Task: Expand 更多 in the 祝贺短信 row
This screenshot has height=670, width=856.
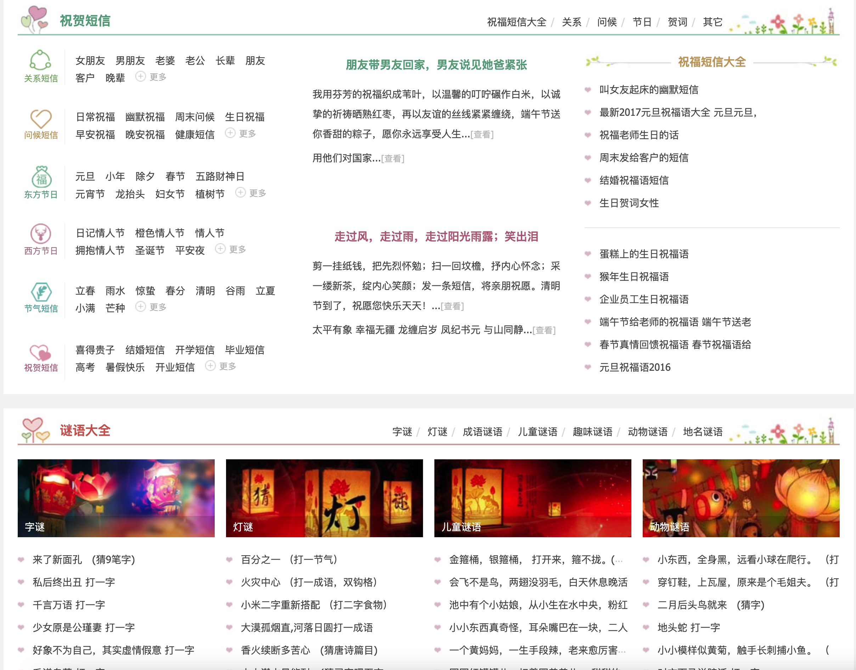Action: [x=221, y=366]
